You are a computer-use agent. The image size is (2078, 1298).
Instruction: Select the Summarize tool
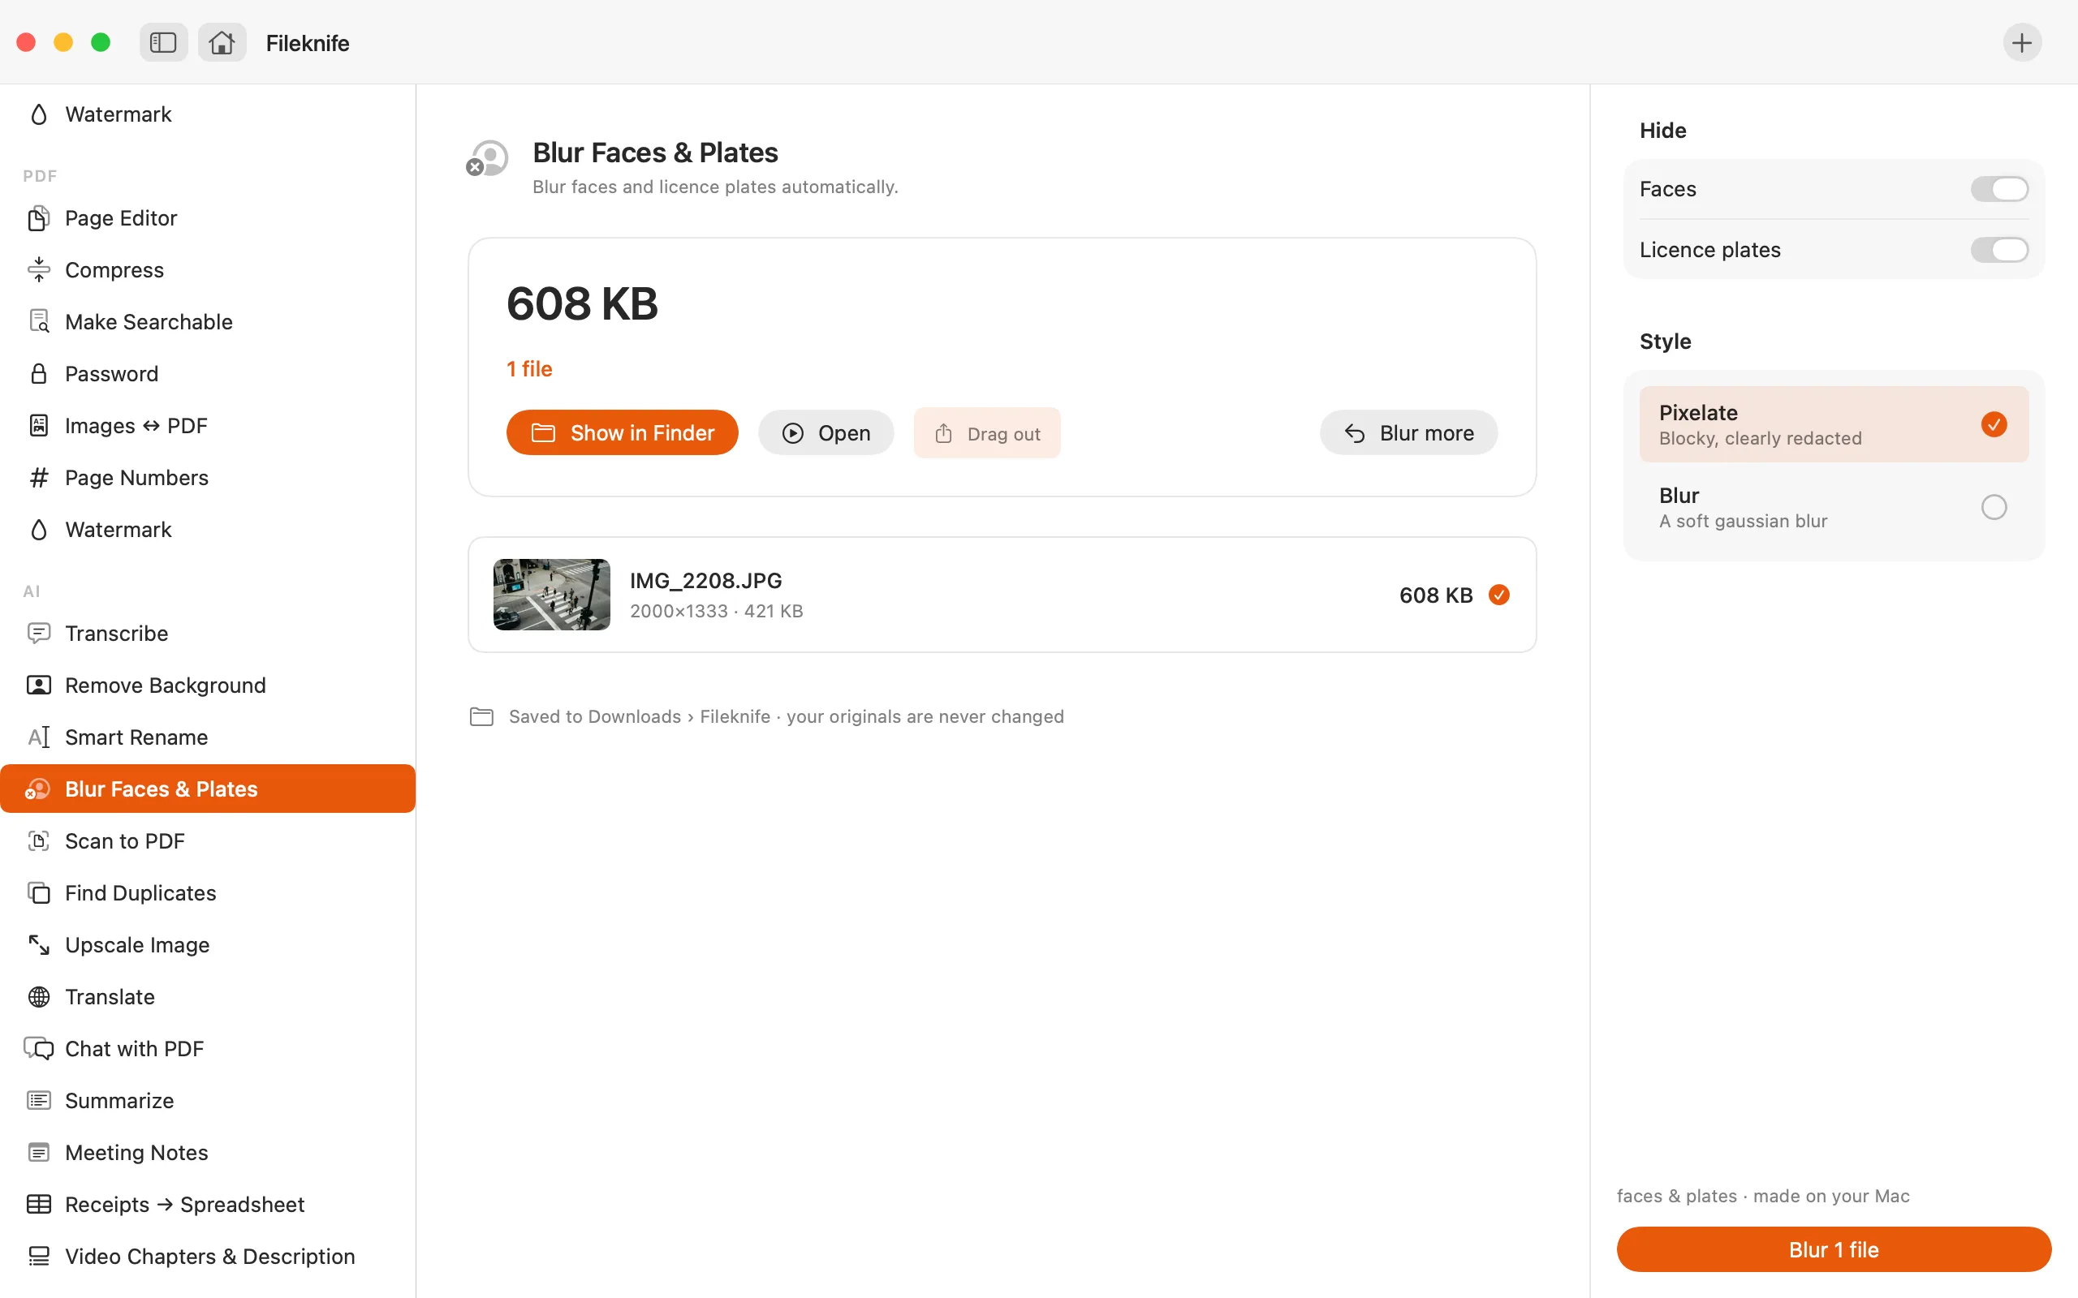click(x=208, y=1101)
